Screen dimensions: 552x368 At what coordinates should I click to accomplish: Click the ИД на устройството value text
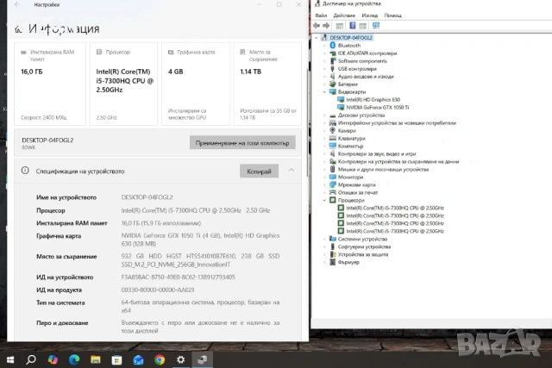(x=179, y=278)
